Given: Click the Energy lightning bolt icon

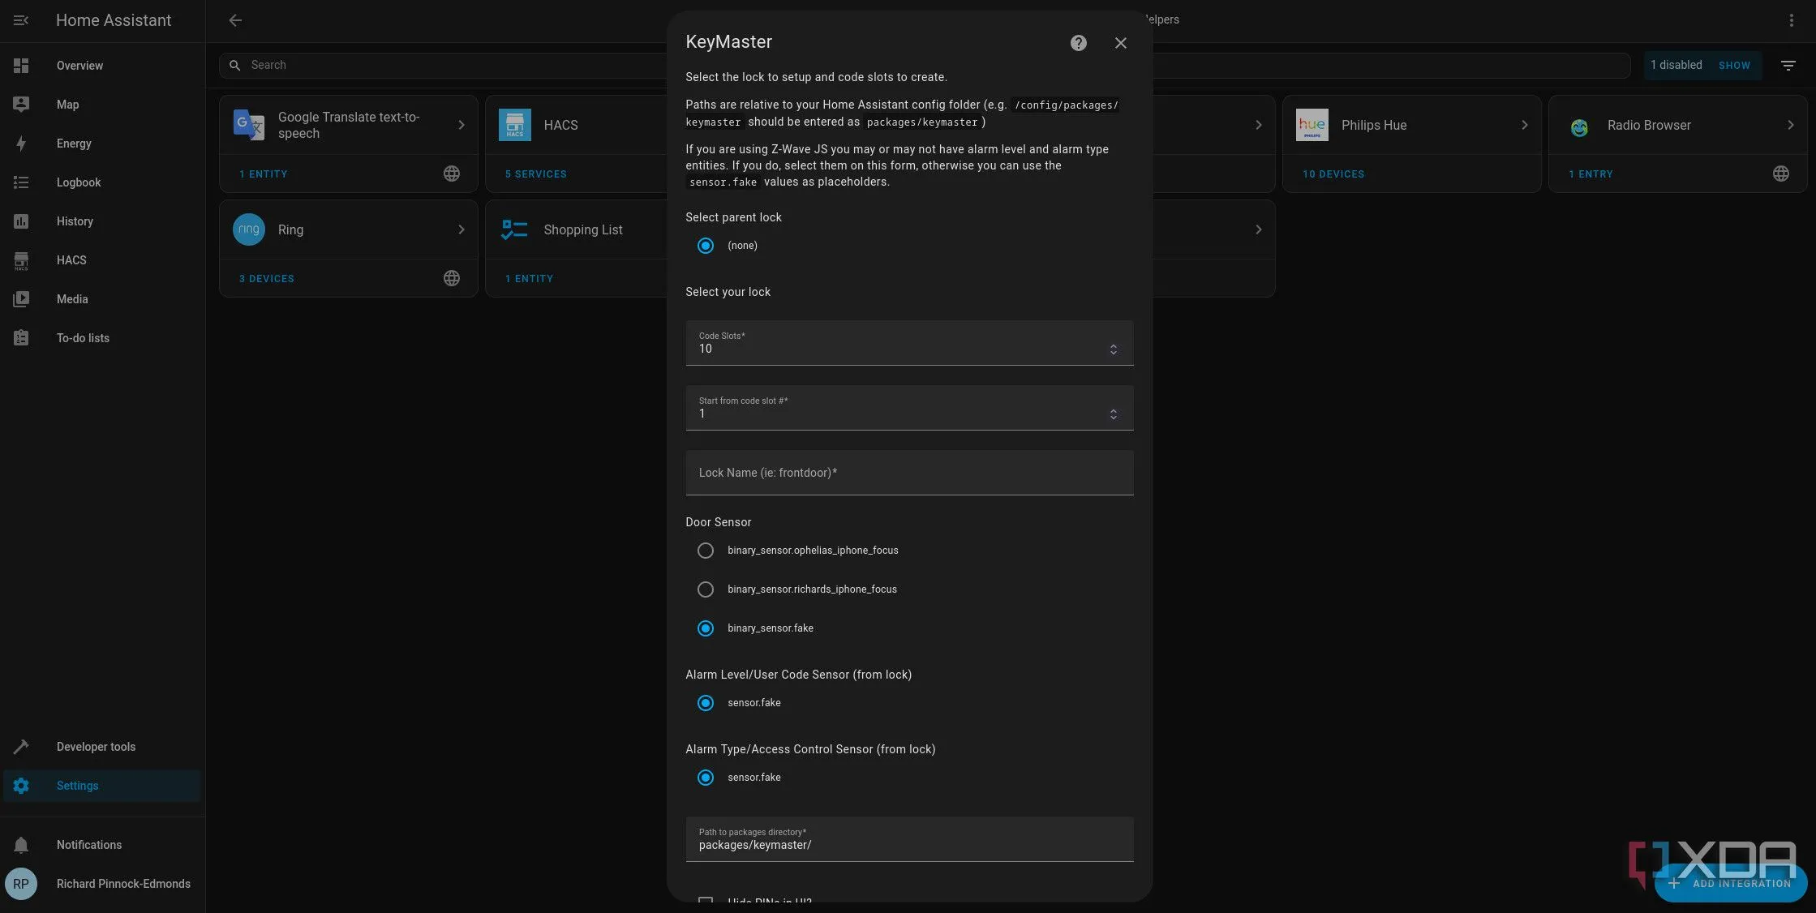Looking at the screenshot, I should [21, 144].
